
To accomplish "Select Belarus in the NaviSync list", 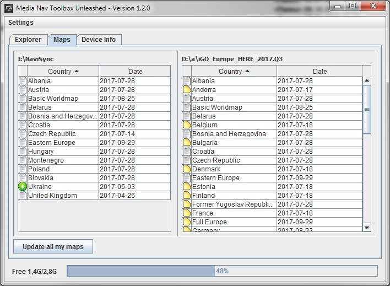I will 95,107.
